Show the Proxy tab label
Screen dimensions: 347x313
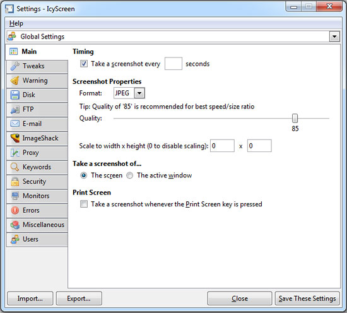coord(31,153)
